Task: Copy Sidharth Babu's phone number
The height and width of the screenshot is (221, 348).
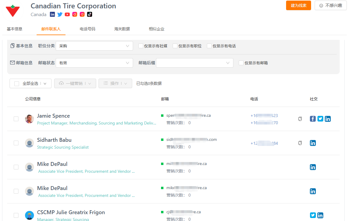Action: (300, 143)
